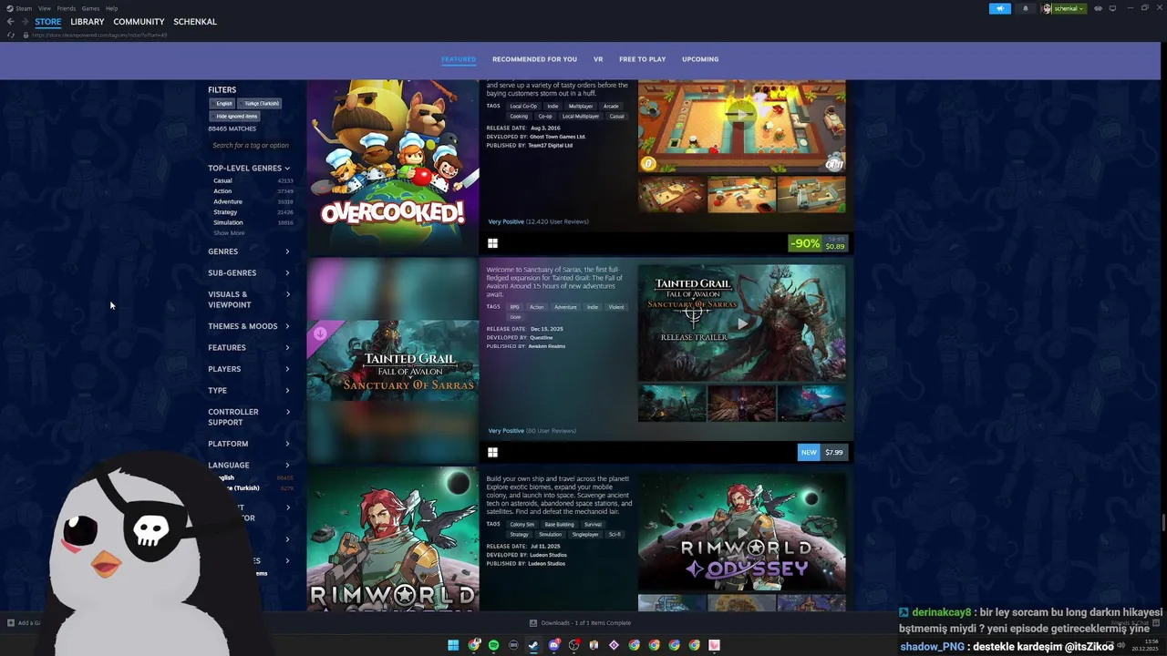Click the page reload icon

coord(11,35)
